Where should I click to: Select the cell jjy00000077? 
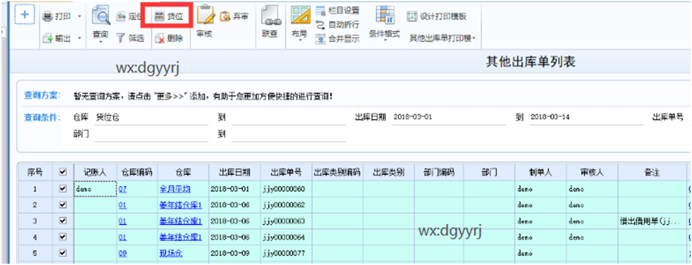click(286, 254)
